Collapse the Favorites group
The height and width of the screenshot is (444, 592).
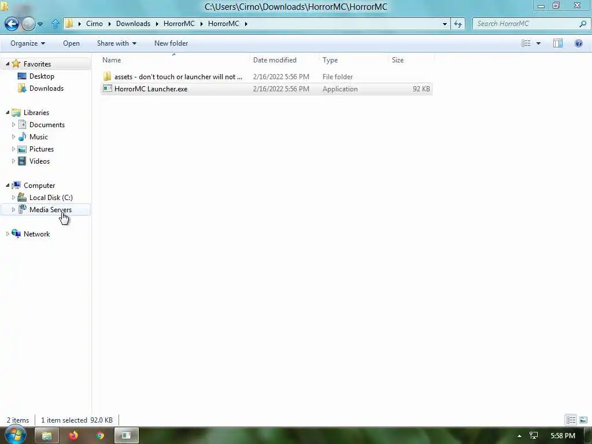(x=8, y=64)
